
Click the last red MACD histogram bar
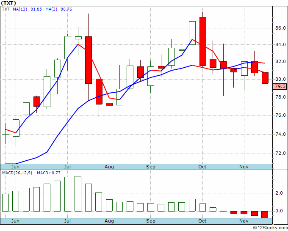265,214
